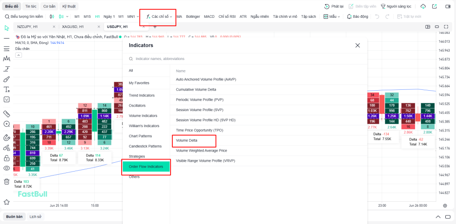Close the Indicators dialog

pos(358,45)
